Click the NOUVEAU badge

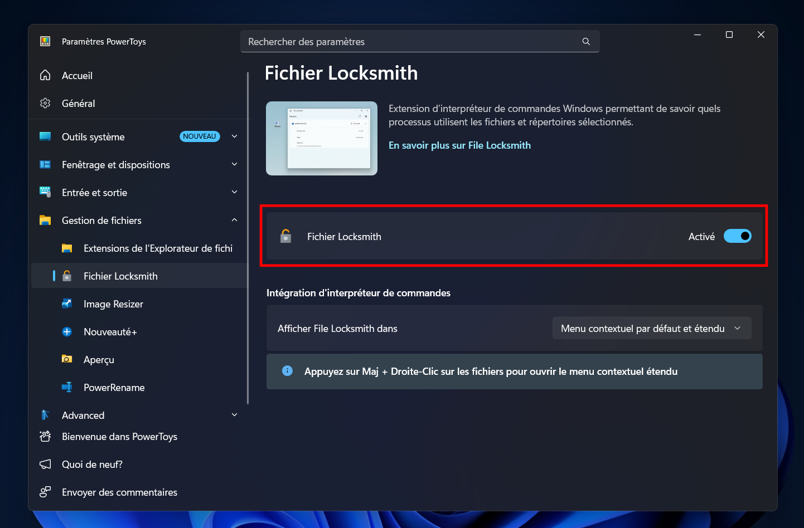(200, 136)
